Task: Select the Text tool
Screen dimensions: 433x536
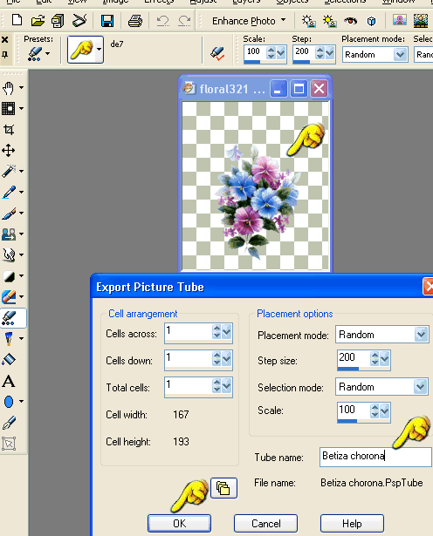Action: tap(9, 381)
